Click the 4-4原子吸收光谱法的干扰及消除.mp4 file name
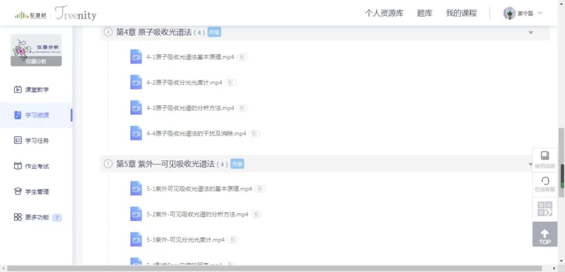Screen dimensions: 565x272 (196, 134)
